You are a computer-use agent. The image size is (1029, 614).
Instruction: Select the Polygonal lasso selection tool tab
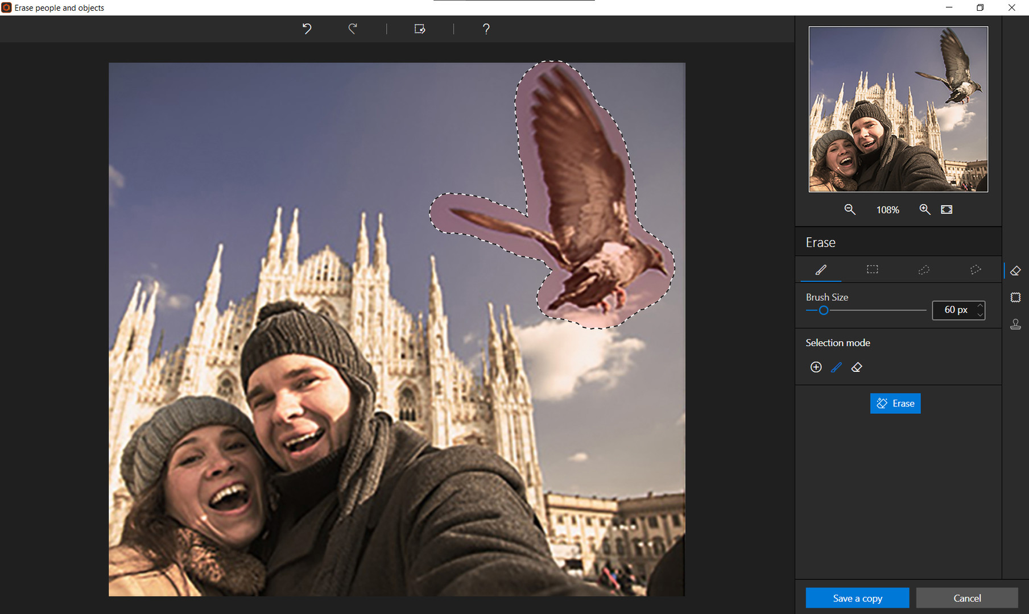pyautogui.click(x=976, y=269)
